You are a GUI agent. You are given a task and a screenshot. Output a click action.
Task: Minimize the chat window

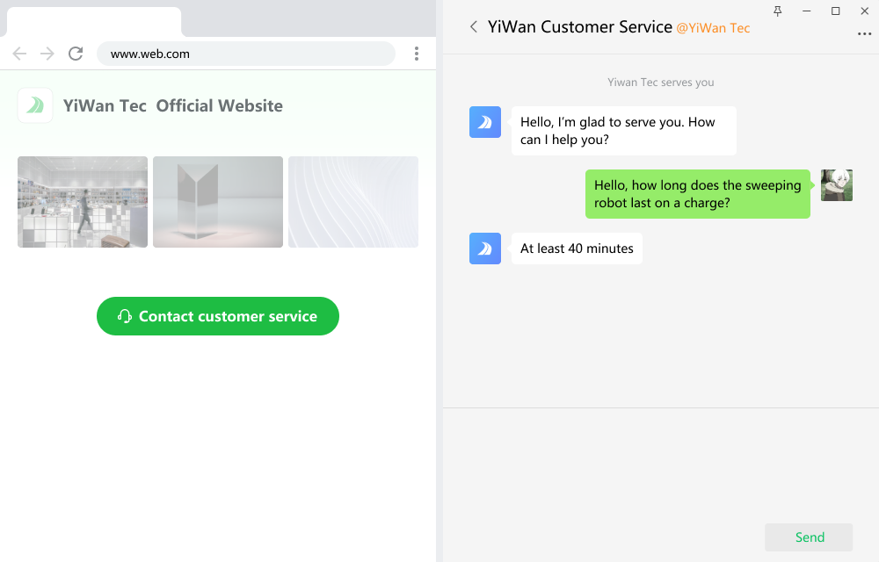(807, 11)
